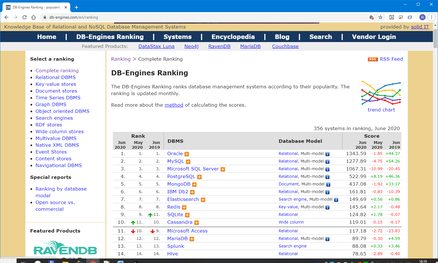438x263 pixels.
Task: Click the text '356 systems in ranking, June 2020'
Action: tap(357, 128)
